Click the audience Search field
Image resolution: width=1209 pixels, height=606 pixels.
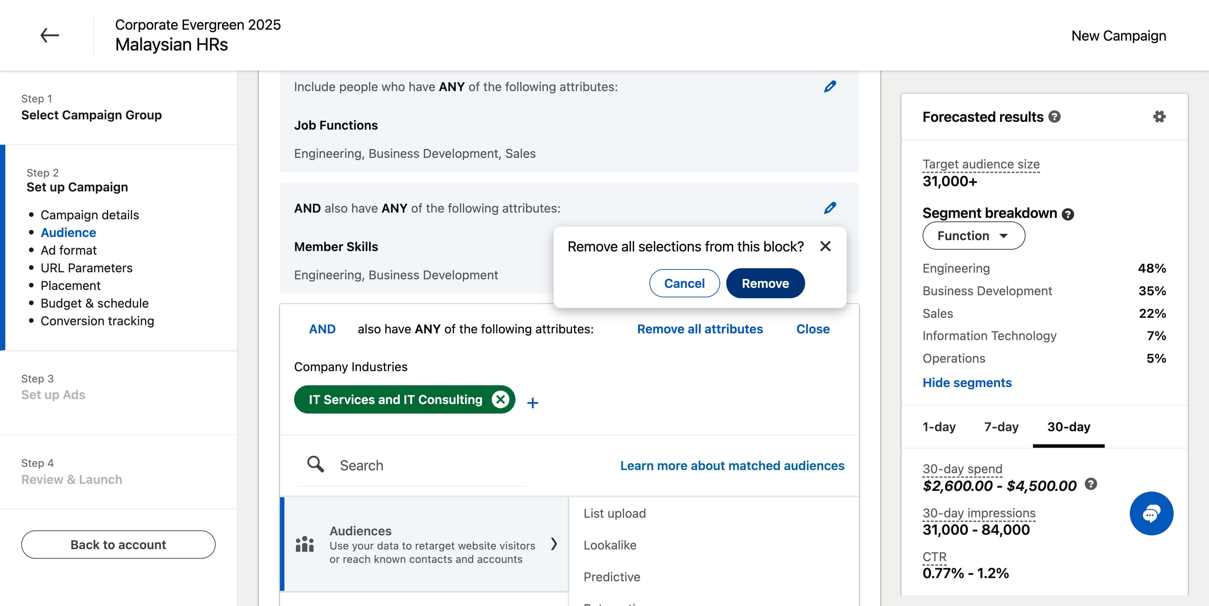point(412,465)
